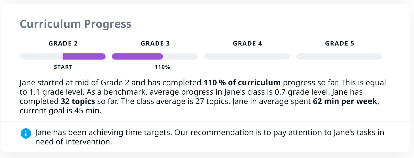Click the 110% progress marker
Image resolution: width=414 pixels, height=158 pixels.
(162, 67)
